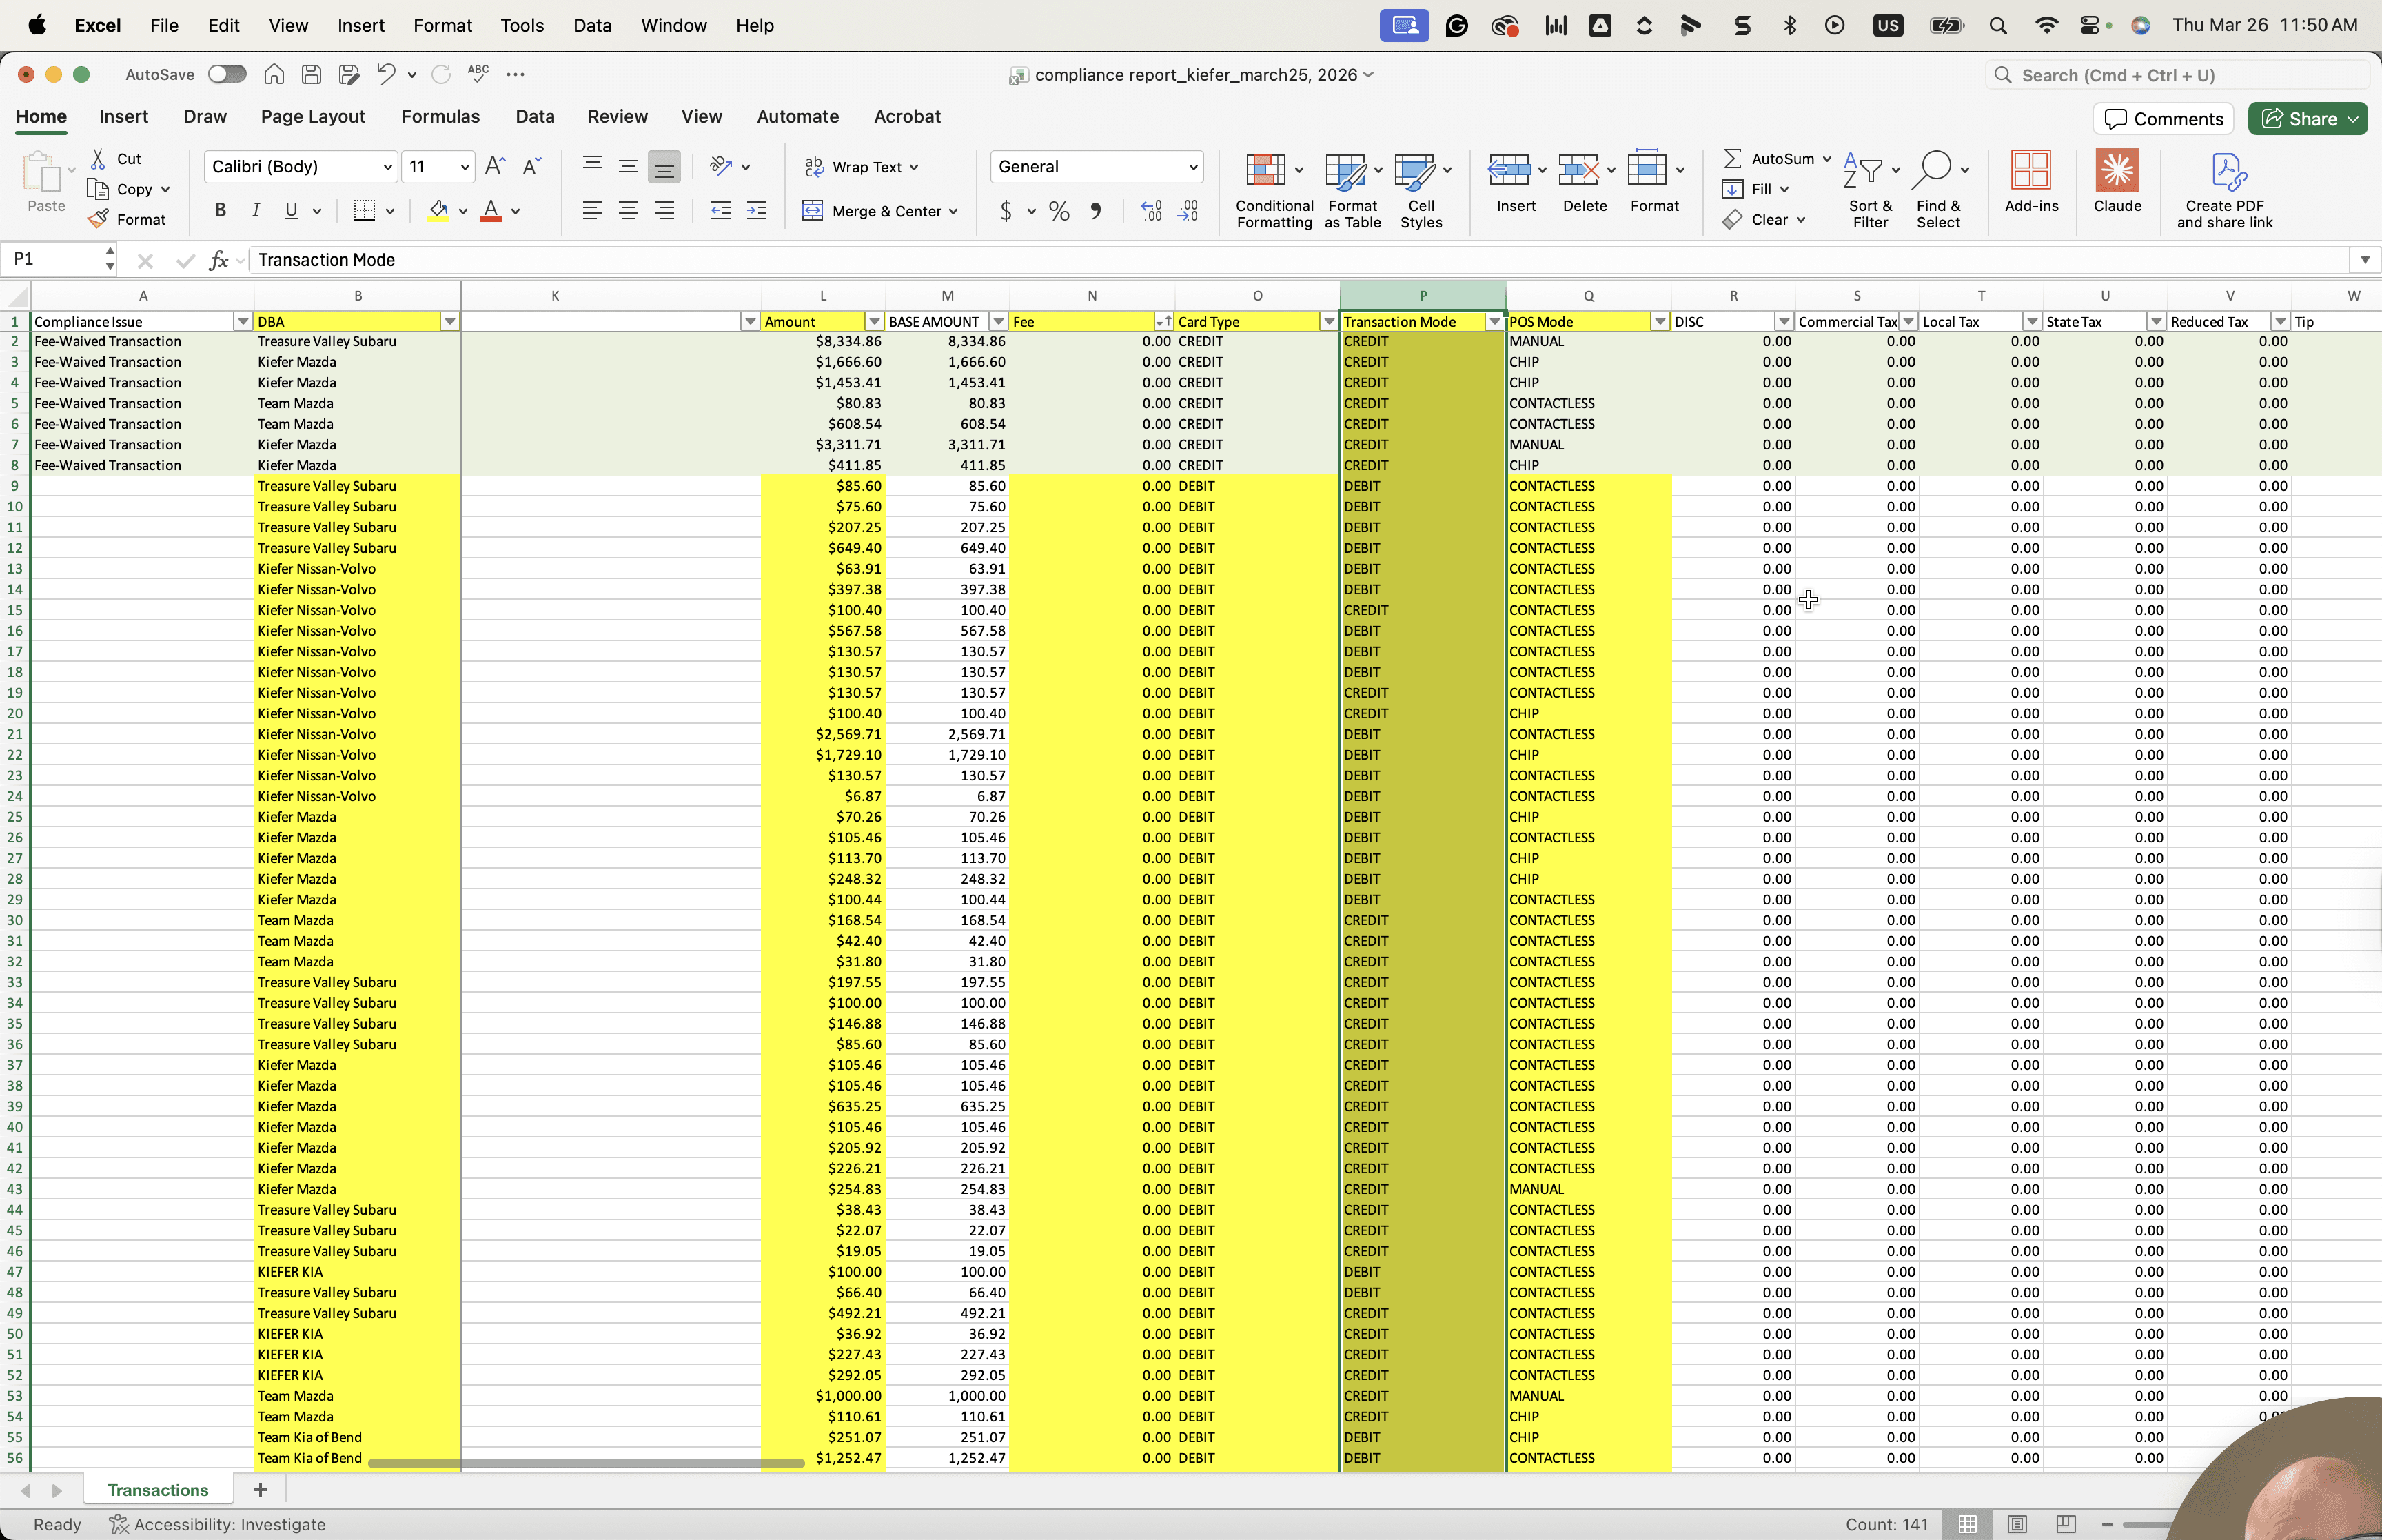This screenshot has height=1540, width=2382.
Task: Open the General number format dropdown
Action: (1192, 167)
